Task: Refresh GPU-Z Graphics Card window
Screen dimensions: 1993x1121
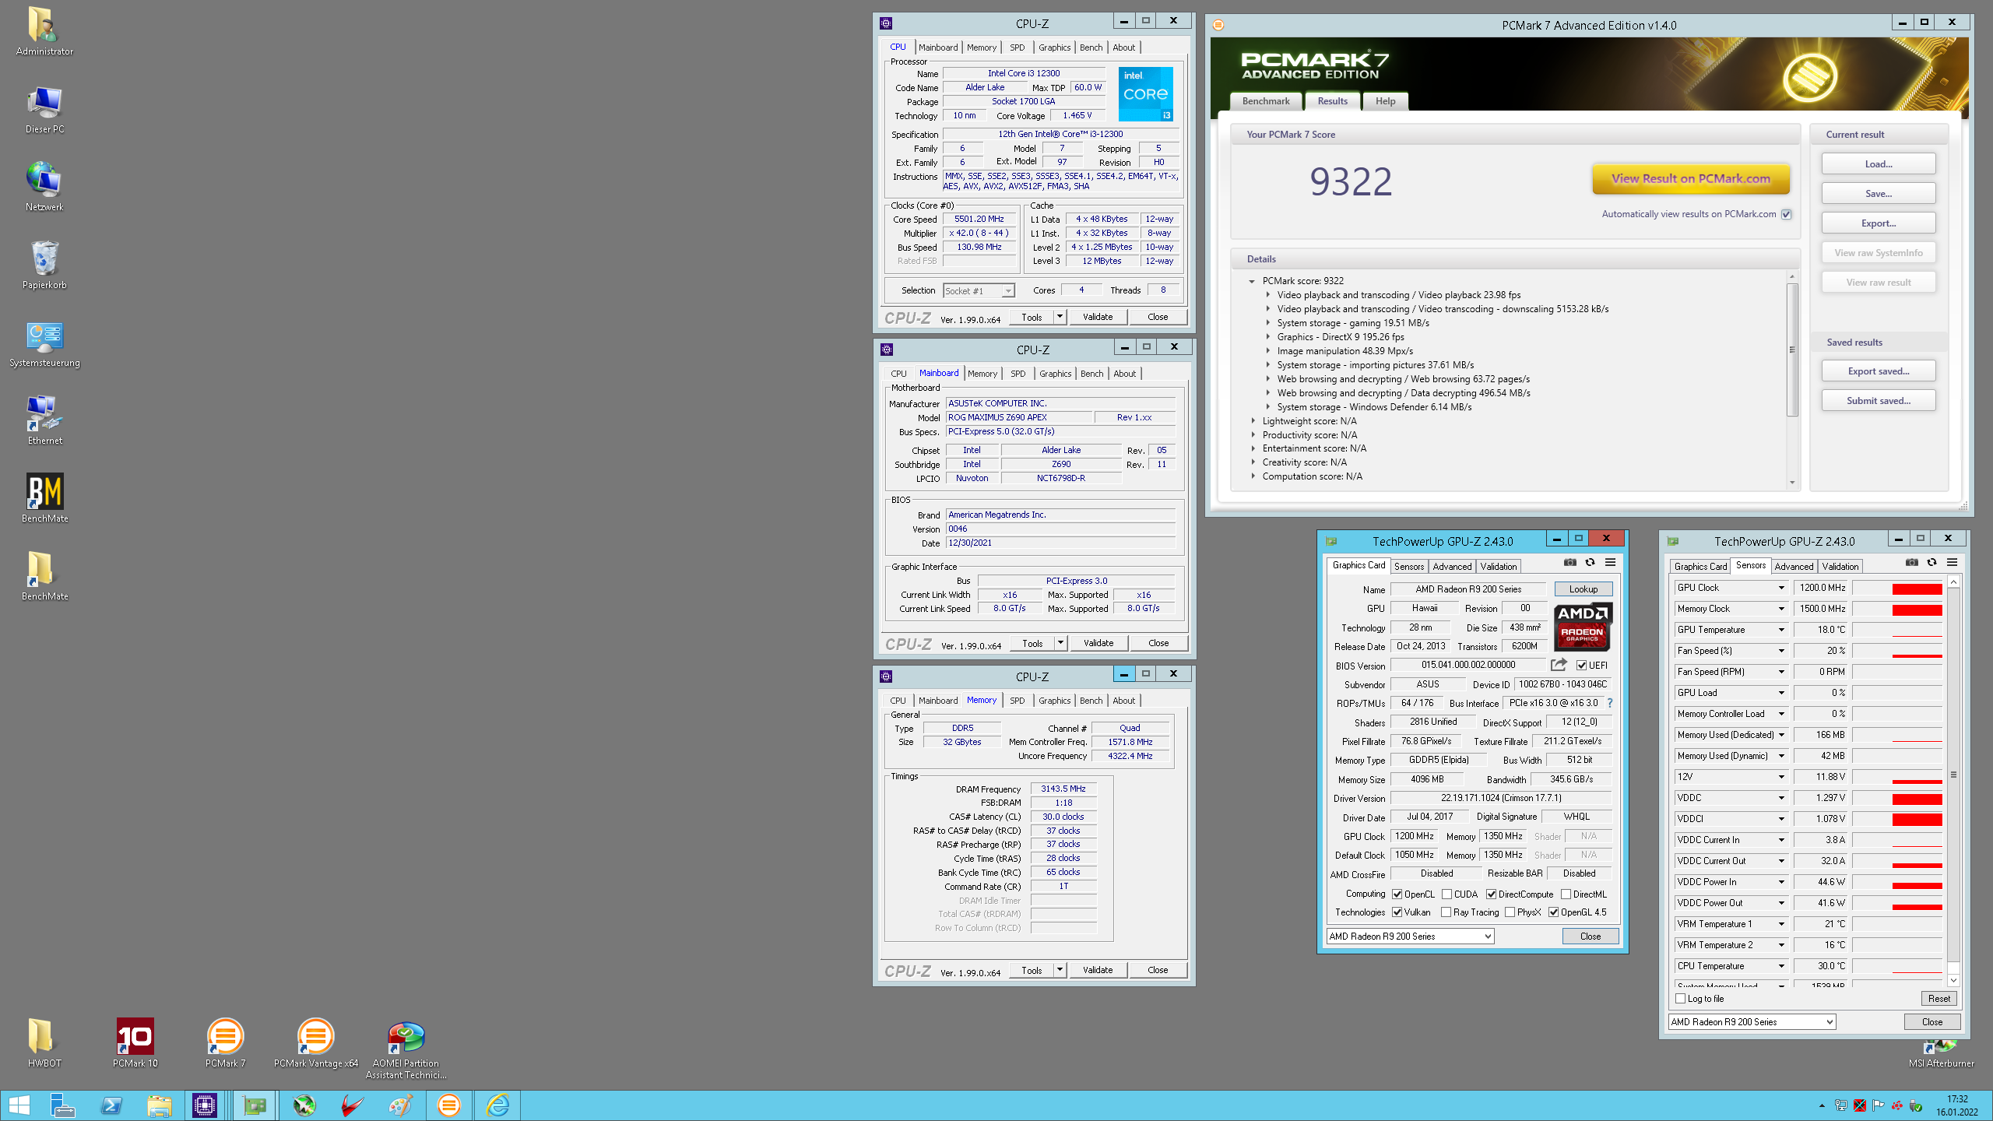Action: click(1590, 562)
